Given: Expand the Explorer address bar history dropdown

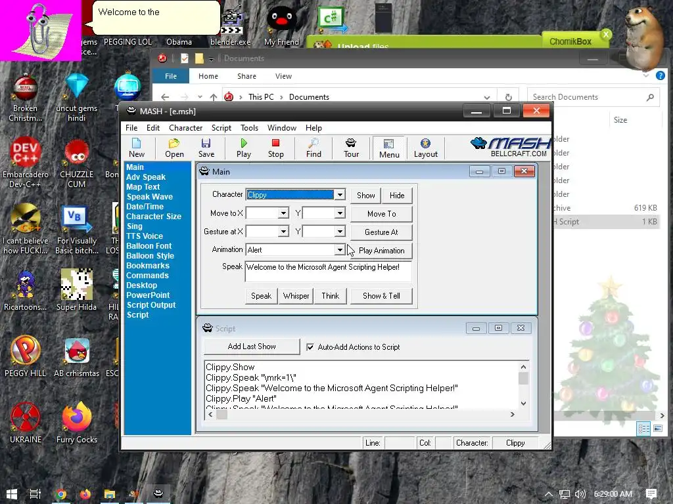Looking at the screenshot, I should (x=486, y=97).
